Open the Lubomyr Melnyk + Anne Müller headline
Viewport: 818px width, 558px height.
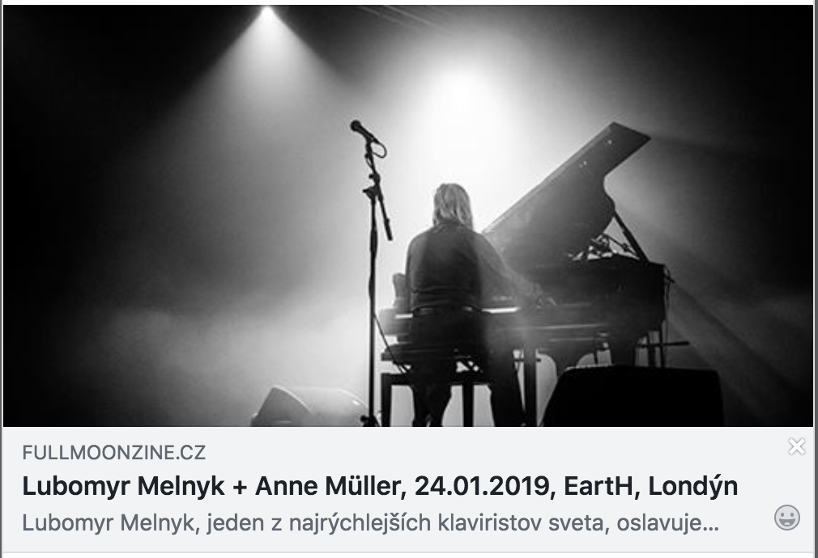[380, 486]
